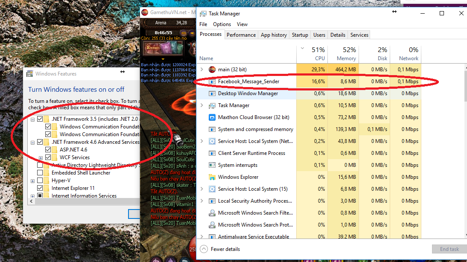Expand the Hyper-V tree node

click(33, 181)
